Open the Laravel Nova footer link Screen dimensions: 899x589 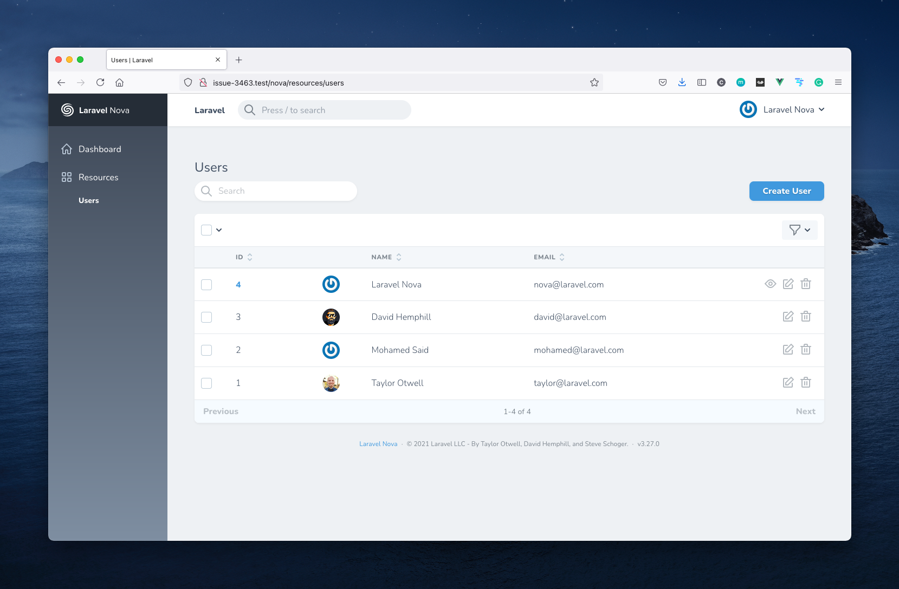point(378,443)
